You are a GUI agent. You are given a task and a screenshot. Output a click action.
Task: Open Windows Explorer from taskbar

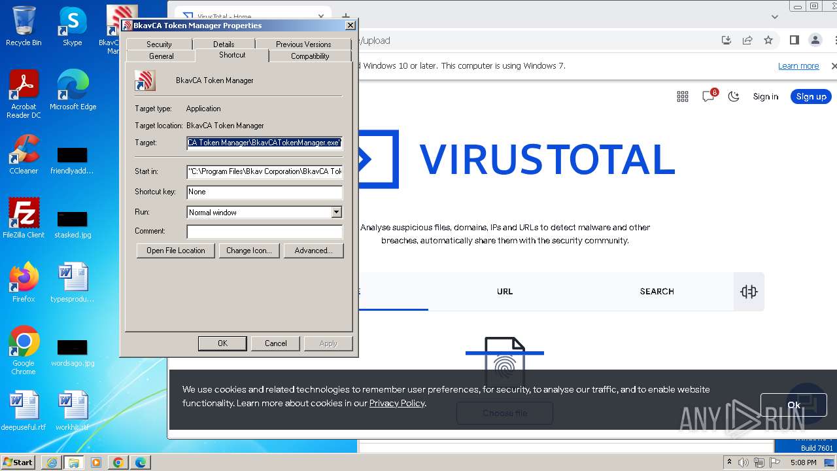click(73, 462)
